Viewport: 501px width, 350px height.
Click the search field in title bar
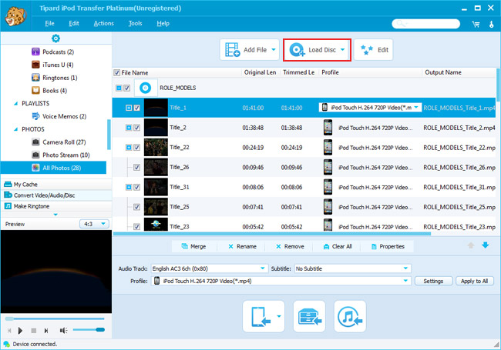(426, 24)
